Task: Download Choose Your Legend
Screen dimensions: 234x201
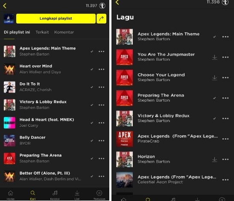Action: pyautogui.click(x=215, y=78)
